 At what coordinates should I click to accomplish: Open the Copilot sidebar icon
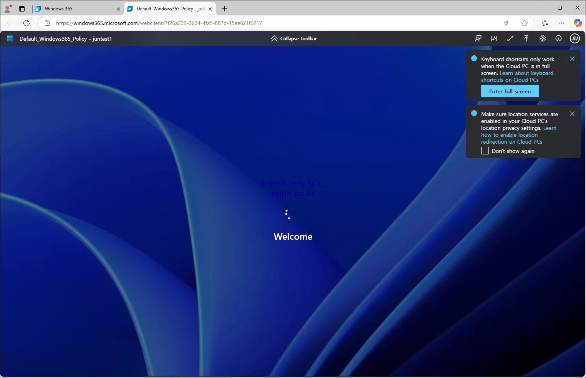tap(578, 23)
